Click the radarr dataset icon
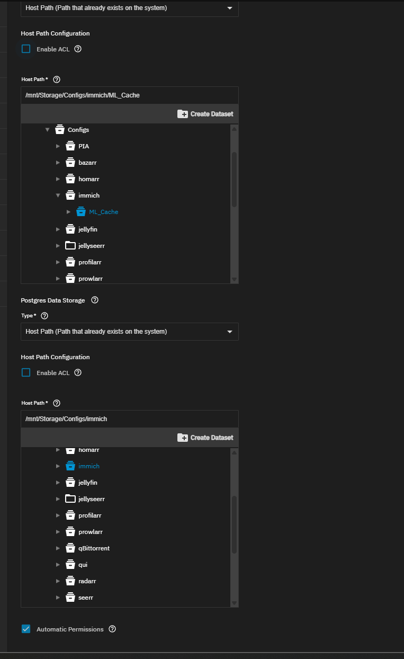The image size is (404, 659). [70, 581]
